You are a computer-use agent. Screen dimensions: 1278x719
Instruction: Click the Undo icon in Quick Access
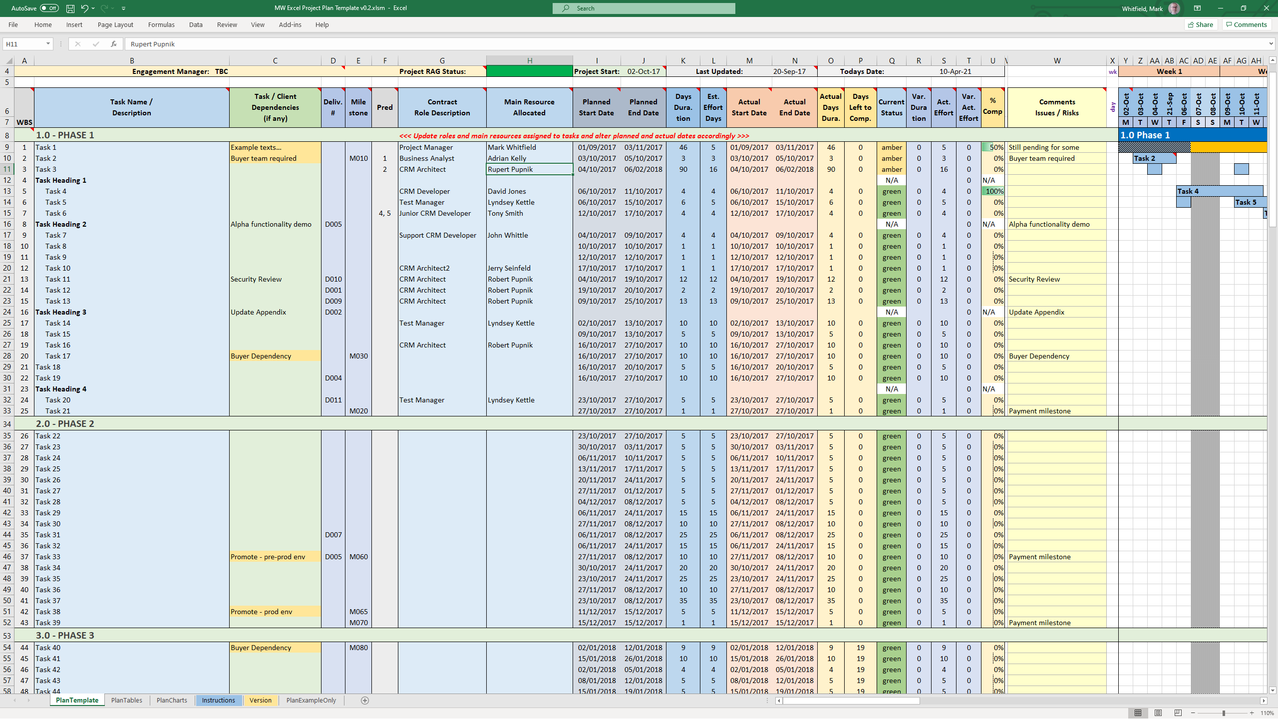pyautogui.click(x=84, y=8)
